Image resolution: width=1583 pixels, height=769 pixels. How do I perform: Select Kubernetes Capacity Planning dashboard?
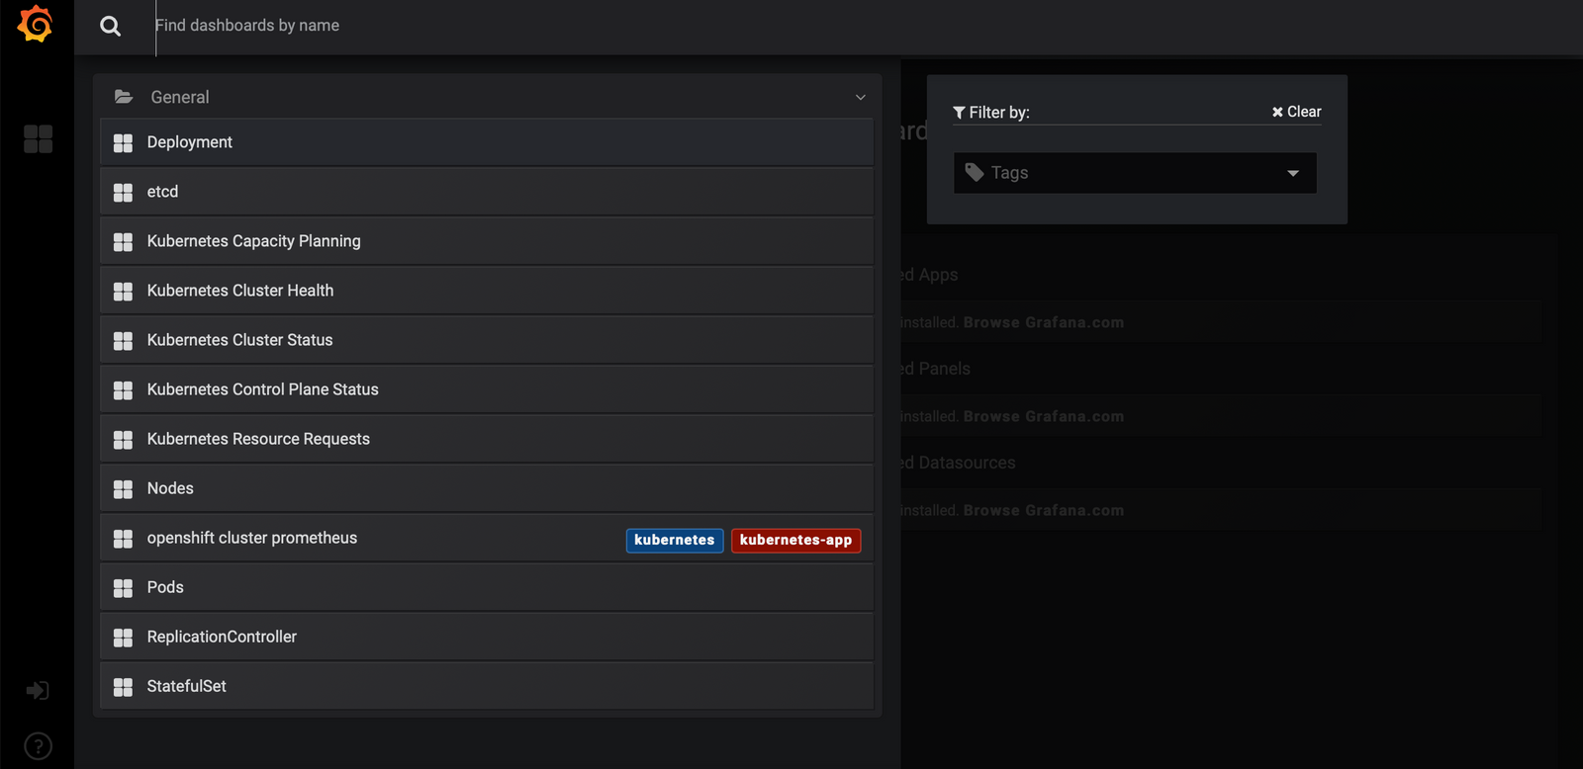coord(253,241)
